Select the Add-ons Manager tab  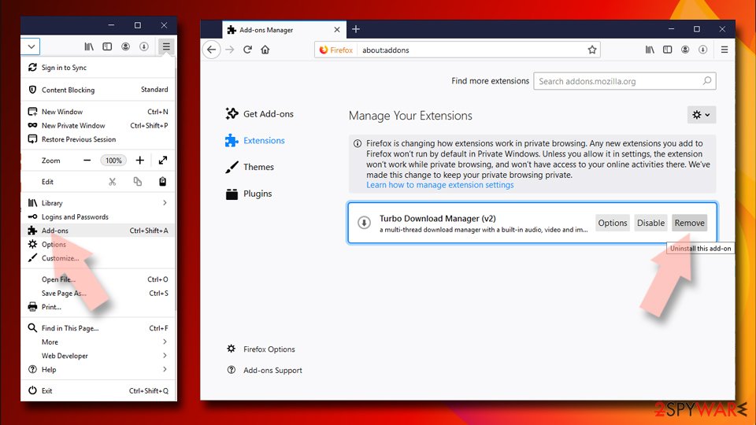(284, 30)
